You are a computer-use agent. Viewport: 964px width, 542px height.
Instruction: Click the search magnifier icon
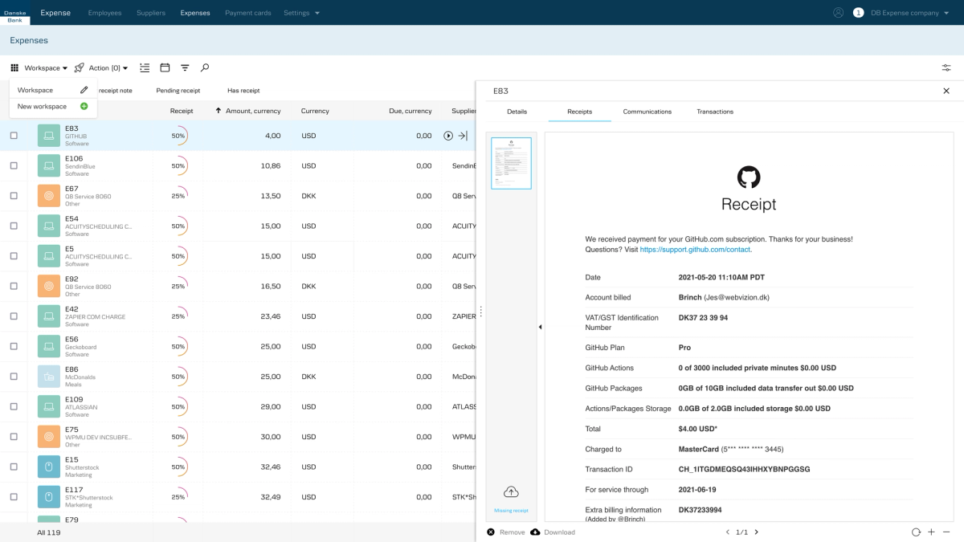coord(205,68)
